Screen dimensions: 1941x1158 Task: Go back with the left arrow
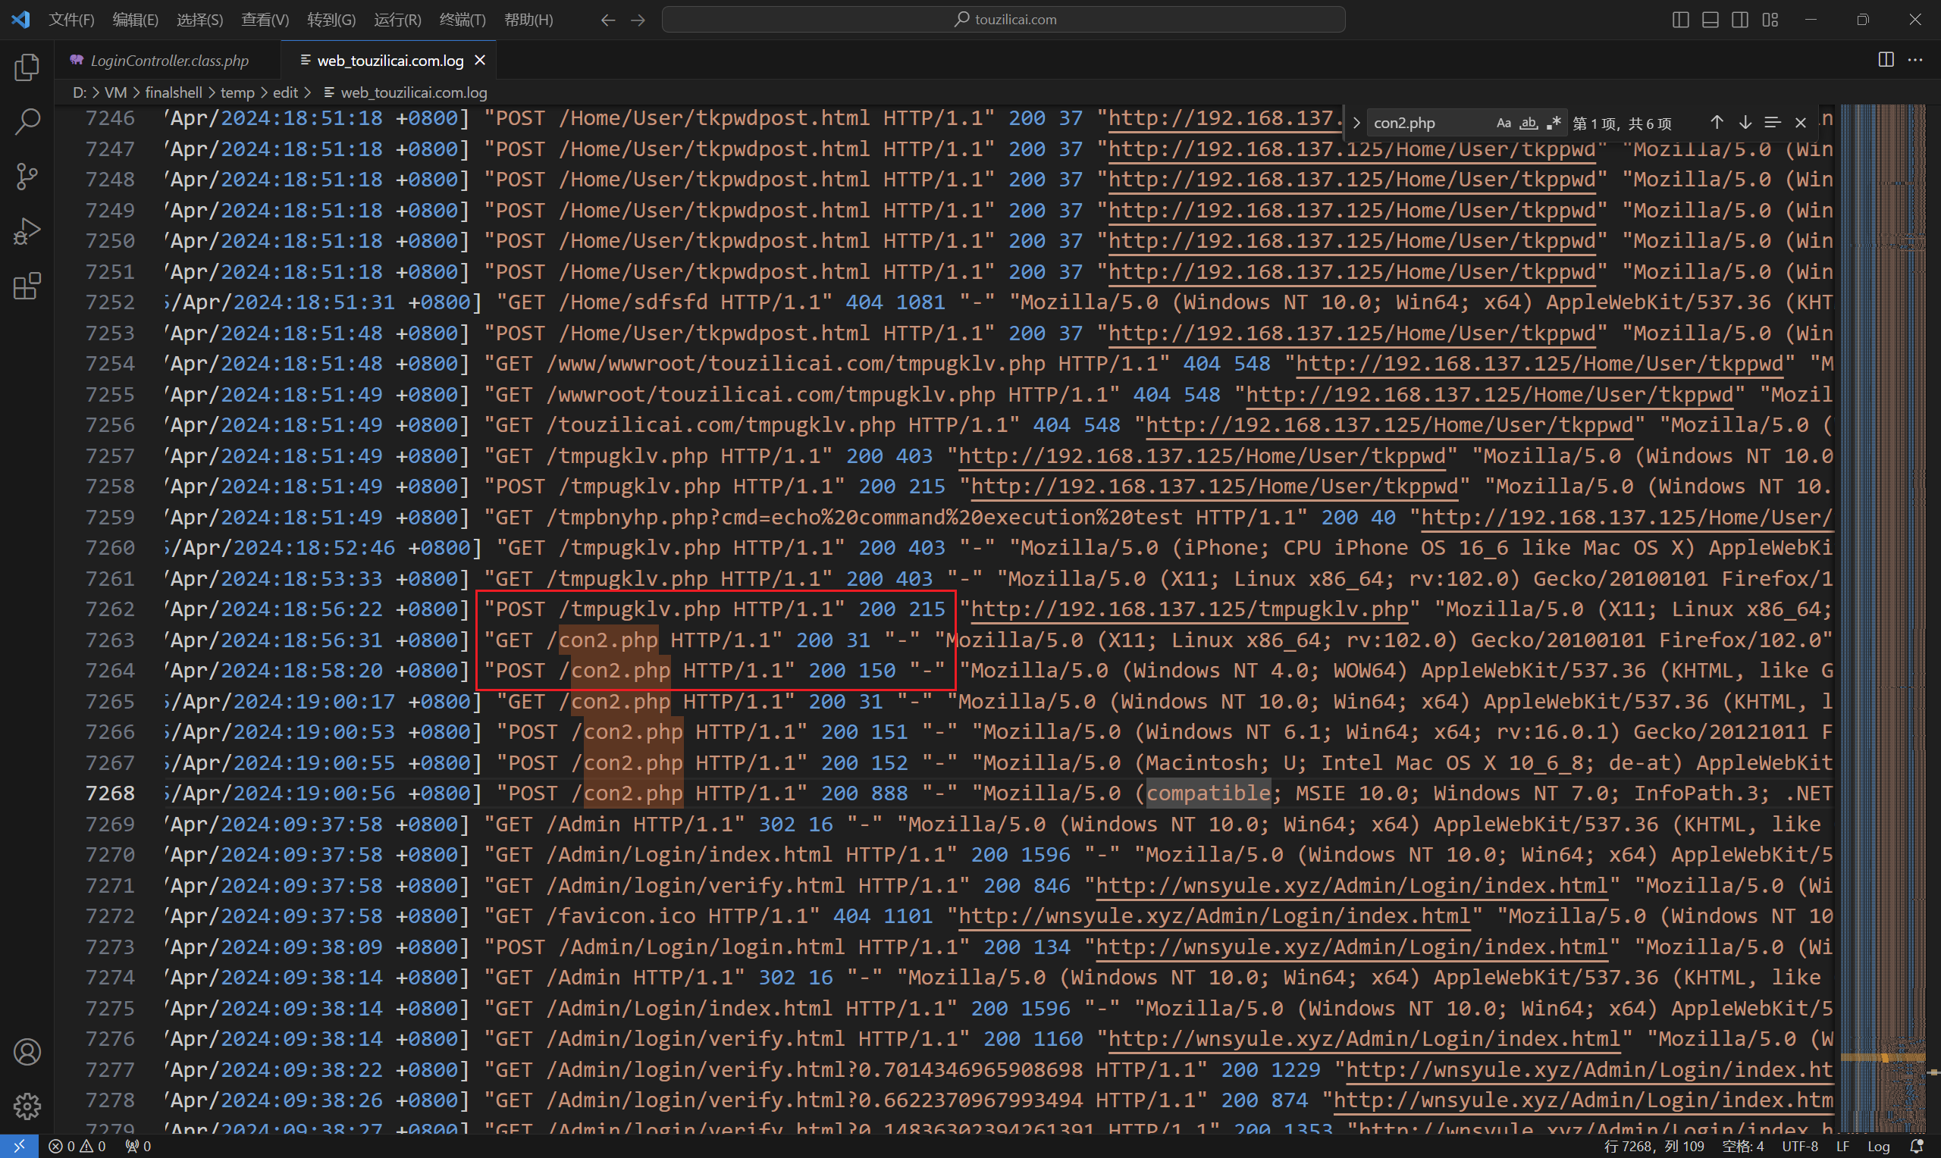[608, 20]
